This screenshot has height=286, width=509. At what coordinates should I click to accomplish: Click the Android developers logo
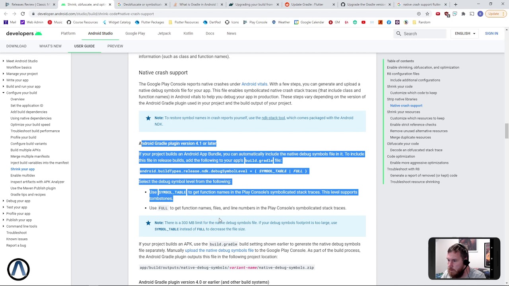[24, 33]
